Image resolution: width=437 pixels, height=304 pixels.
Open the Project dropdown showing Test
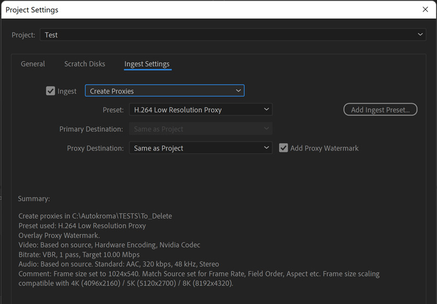[x=233, y=35]
